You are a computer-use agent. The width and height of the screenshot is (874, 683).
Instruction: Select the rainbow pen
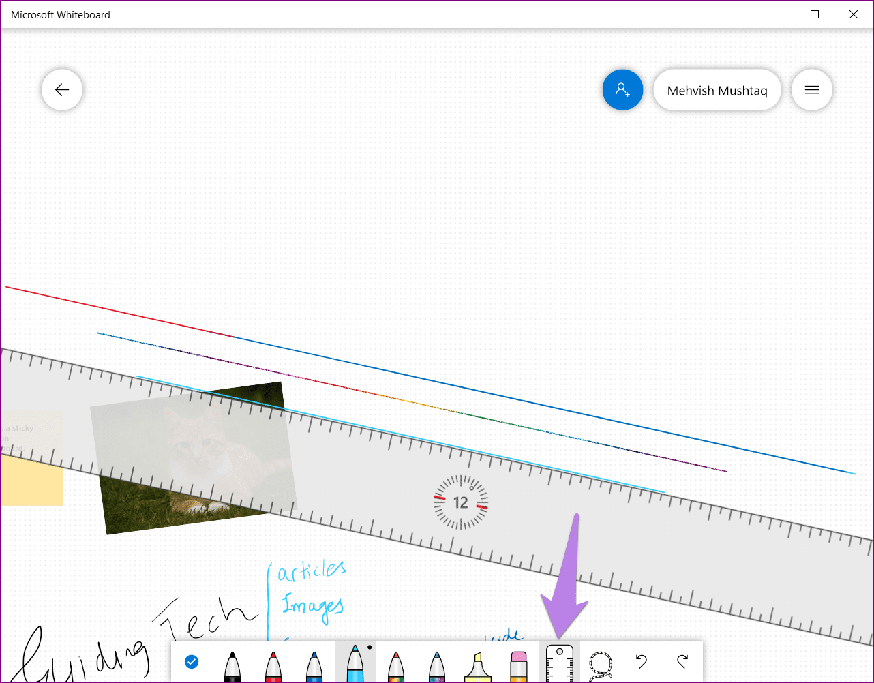[x=395, y=666]
